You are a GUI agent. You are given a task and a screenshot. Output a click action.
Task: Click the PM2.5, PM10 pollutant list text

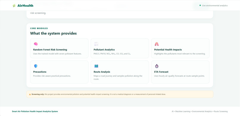pyautogui.click(x=112, y=54)
